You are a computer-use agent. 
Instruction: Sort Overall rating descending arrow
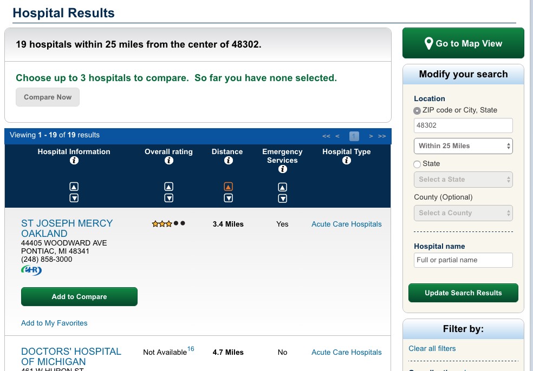click(168, 198)
